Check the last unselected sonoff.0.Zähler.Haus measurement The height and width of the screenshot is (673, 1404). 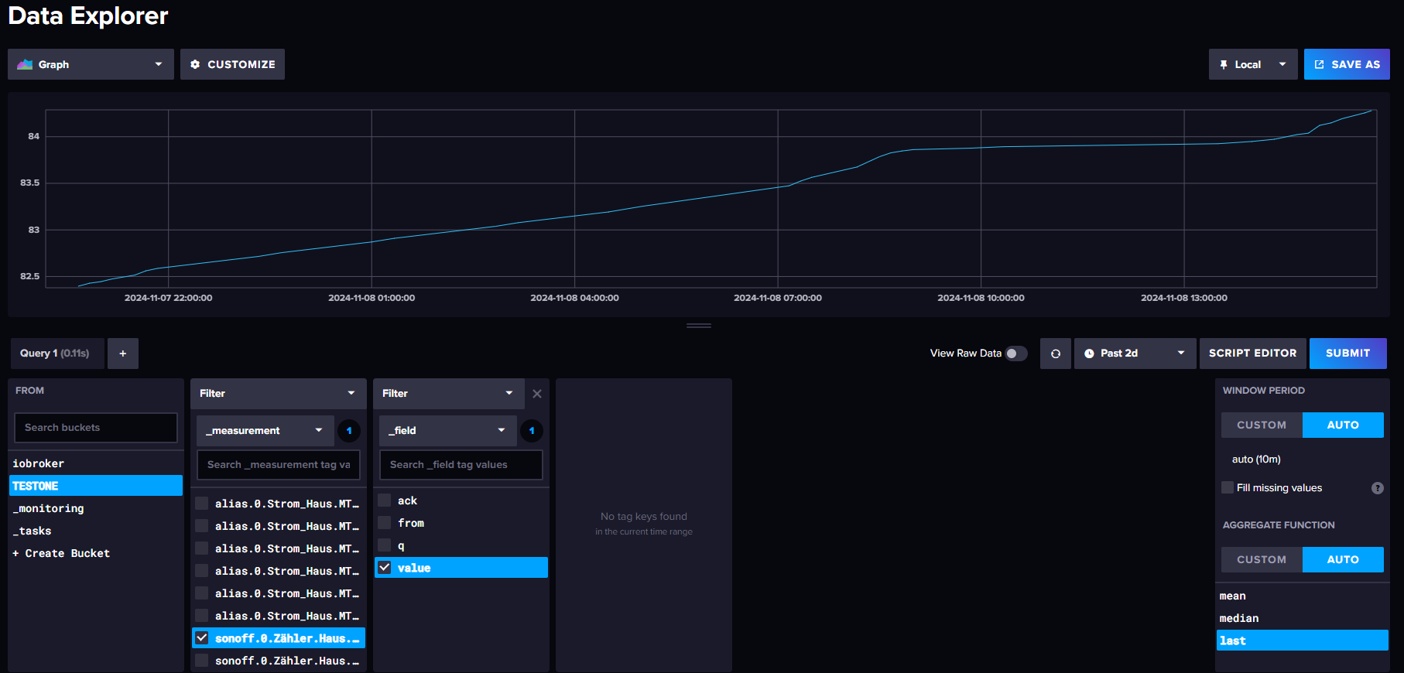tap(202, 661)
